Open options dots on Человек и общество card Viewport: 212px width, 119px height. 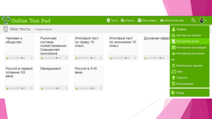click(32, 58)
